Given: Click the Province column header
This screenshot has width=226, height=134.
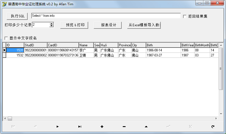Looking at the screenshot, I should [125, 45].
